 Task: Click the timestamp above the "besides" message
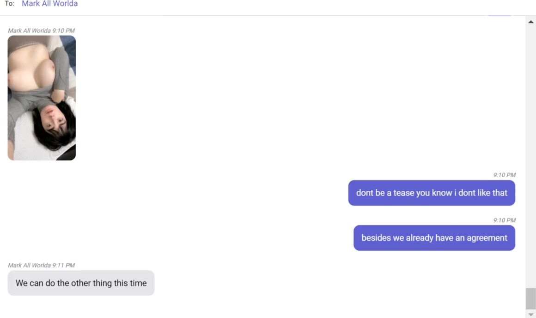(x=504, y=220)
